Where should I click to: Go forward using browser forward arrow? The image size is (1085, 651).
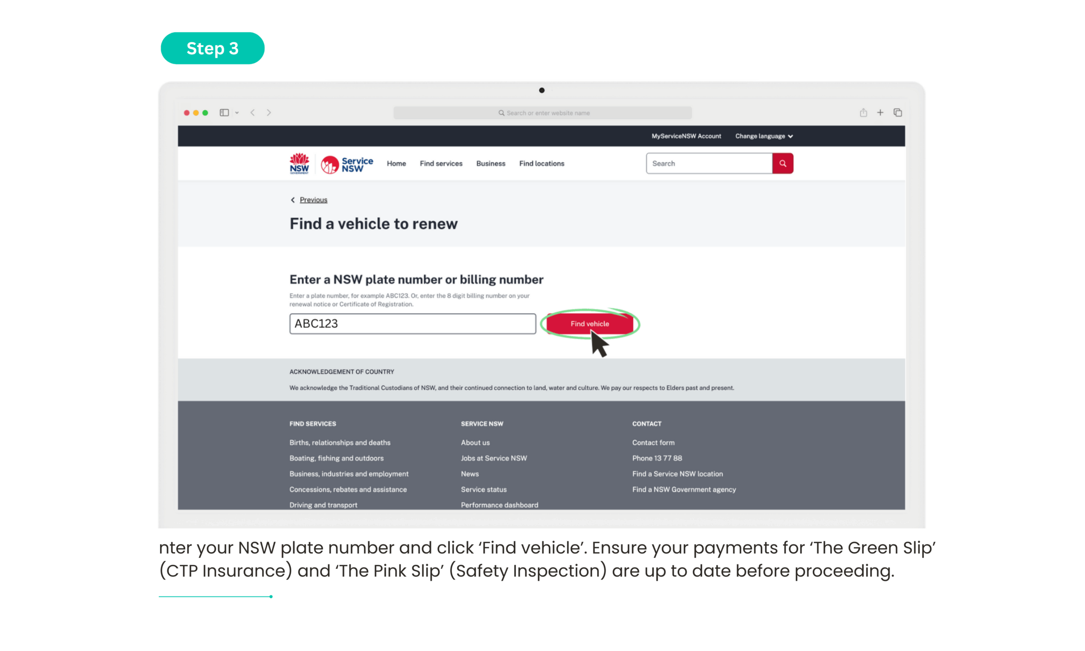(x=269, y=113)
